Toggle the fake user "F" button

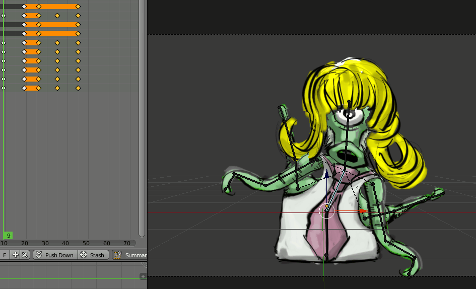point(5,255)
